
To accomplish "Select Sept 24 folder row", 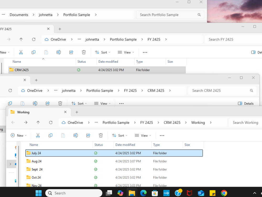I will (114, 169).
